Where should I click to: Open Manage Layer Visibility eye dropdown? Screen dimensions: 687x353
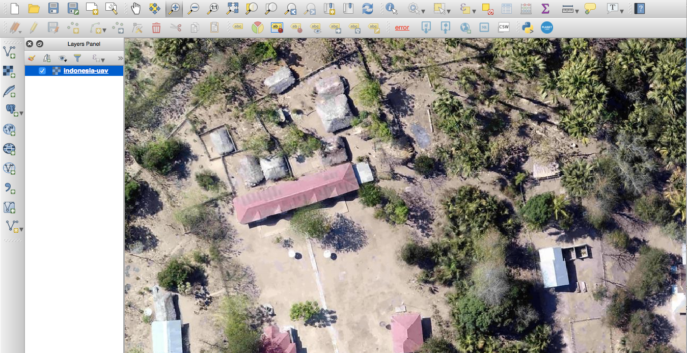[63, 58]
